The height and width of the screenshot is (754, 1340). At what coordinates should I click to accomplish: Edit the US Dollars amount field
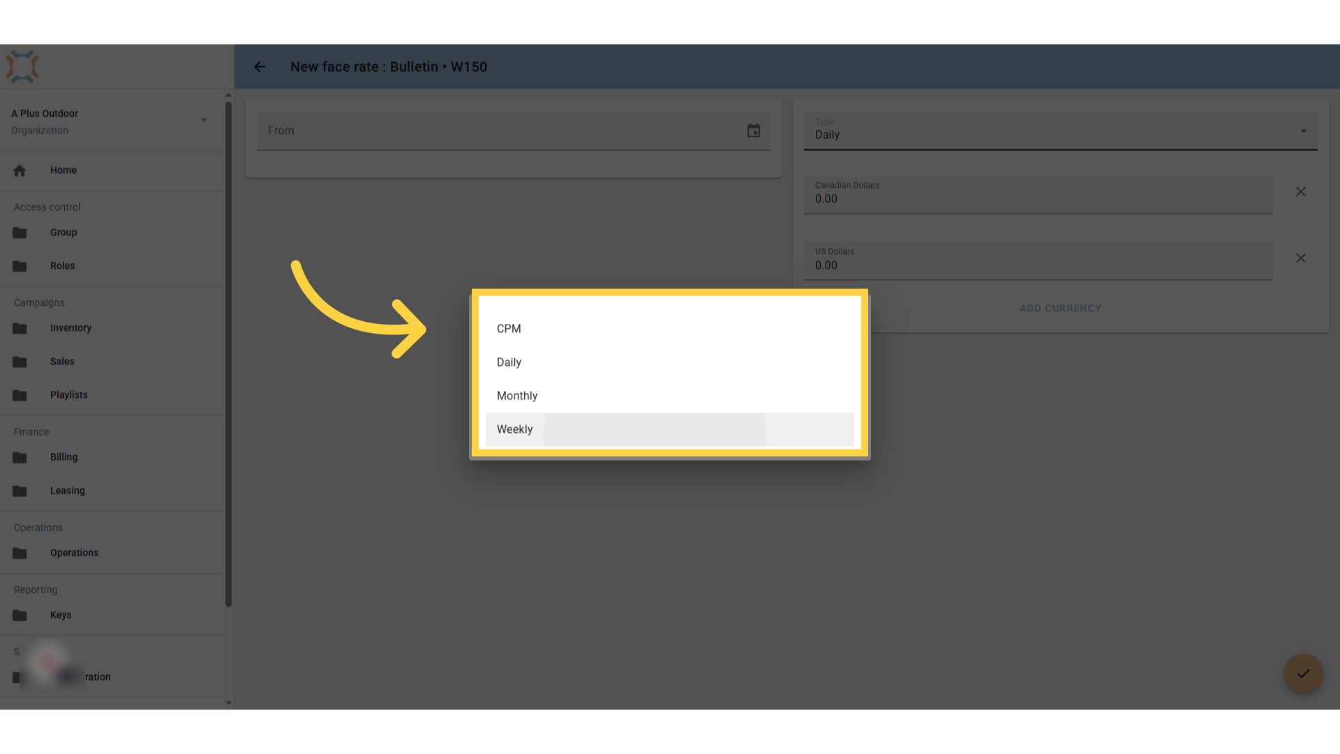pos(1038,260)
